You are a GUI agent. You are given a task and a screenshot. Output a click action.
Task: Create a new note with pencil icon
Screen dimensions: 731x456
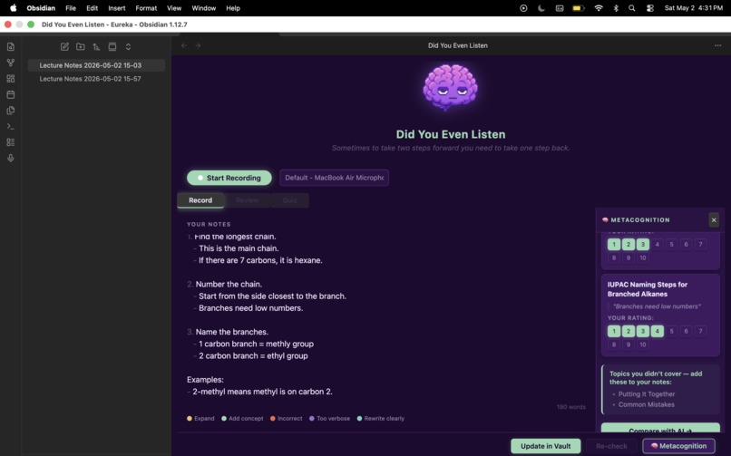click(x=64, y=46)
